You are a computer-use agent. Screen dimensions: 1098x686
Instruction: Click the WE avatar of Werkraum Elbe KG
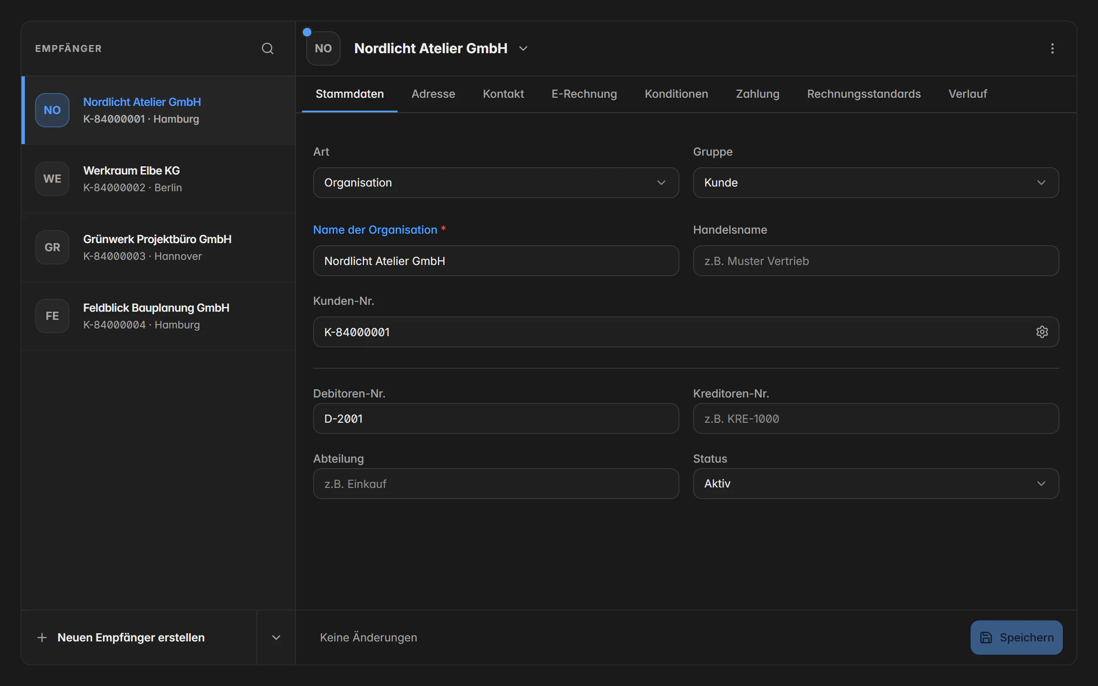52,179
